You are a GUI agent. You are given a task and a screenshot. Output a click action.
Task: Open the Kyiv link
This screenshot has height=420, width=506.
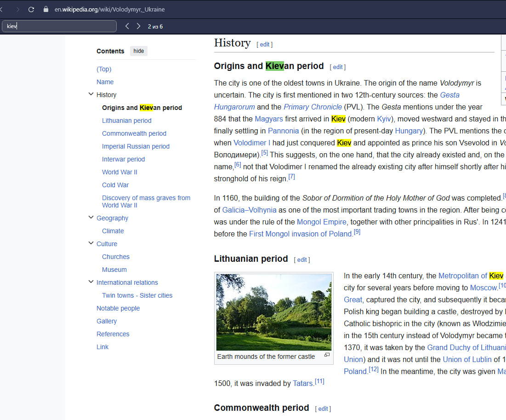pyautogui.click(x=384, y=119)
